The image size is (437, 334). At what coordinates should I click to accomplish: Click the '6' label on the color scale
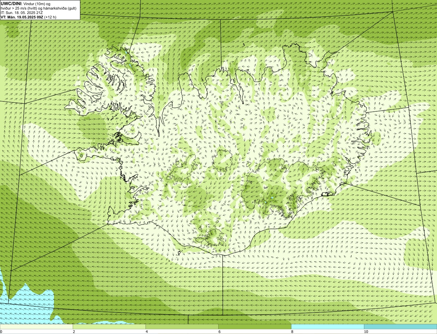pos(219,332)
